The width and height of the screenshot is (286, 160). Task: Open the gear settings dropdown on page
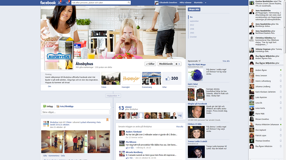(178, 64)
